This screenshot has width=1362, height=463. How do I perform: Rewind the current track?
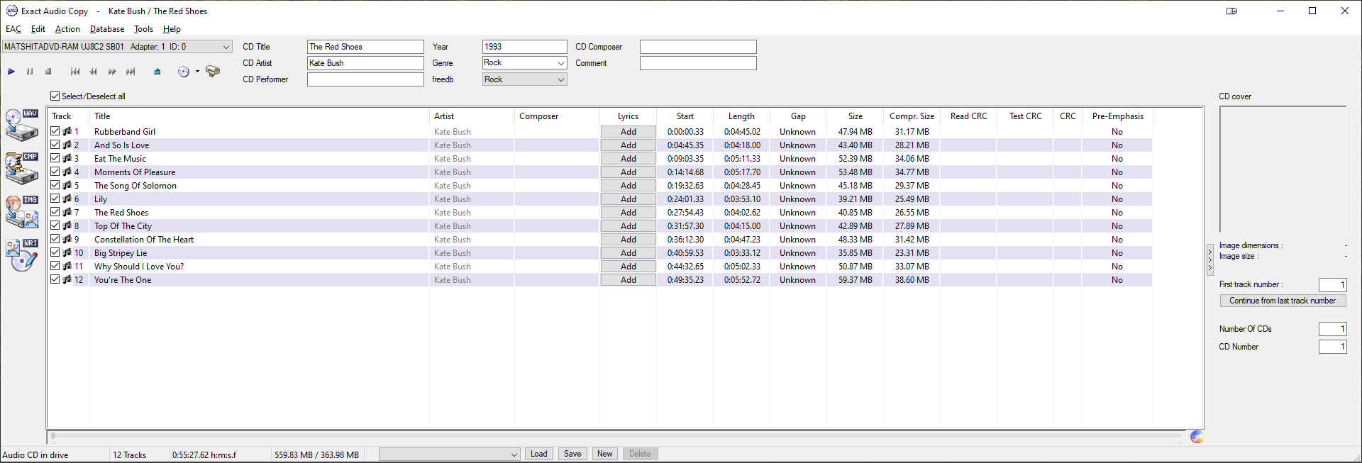94,72
